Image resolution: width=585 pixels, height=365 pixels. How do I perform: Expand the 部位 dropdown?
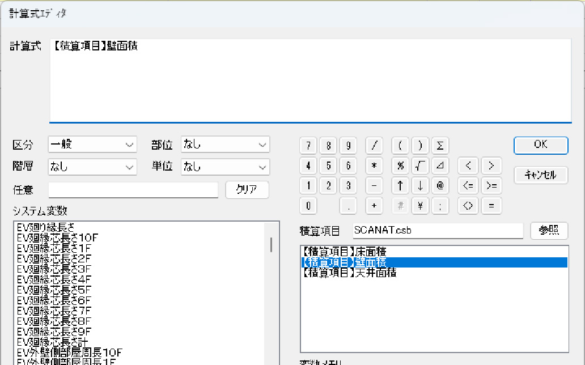[x=225, y=145]
